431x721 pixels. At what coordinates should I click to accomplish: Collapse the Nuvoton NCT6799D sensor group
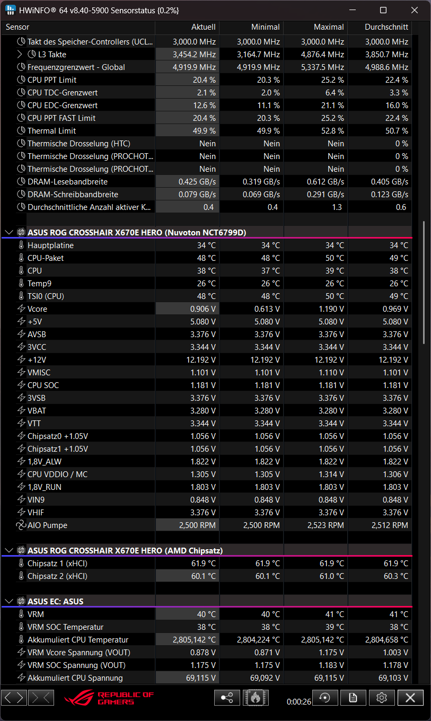8,232
